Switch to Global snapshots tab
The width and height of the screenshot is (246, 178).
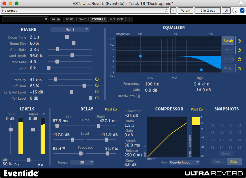(234, 161)
